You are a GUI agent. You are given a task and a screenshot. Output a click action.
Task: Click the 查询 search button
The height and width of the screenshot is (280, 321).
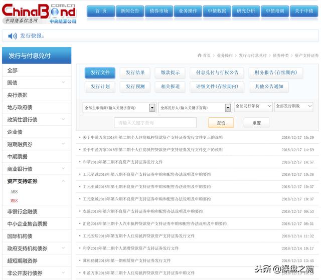(x=221, y=123)
